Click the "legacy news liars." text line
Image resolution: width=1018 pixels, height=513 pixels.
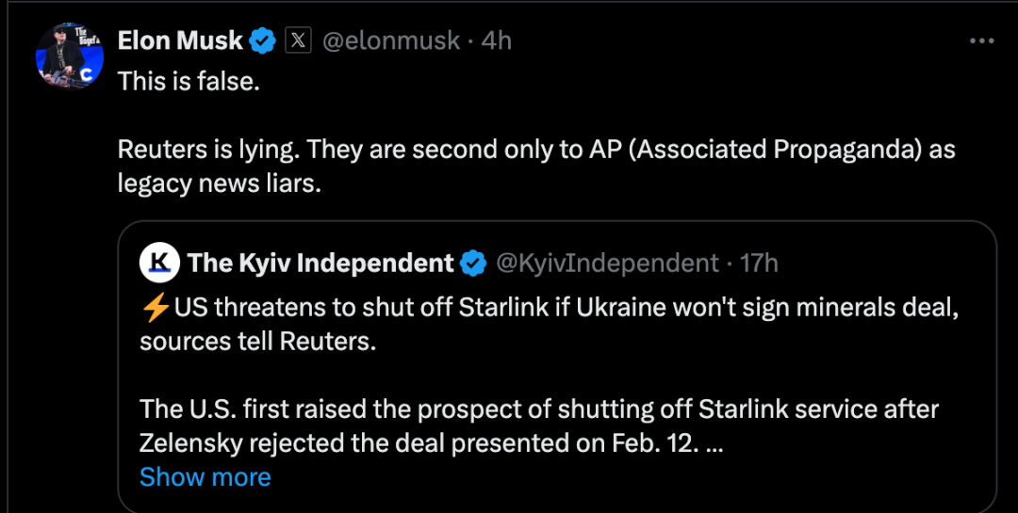click(x=219, y=184)
